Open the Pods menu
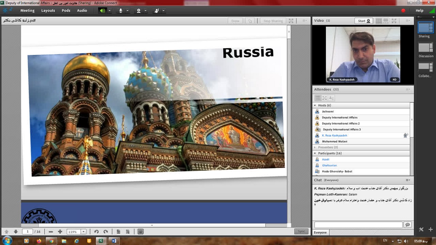The width and height of the screenshot is (436, 245). [x=66, y=11]
